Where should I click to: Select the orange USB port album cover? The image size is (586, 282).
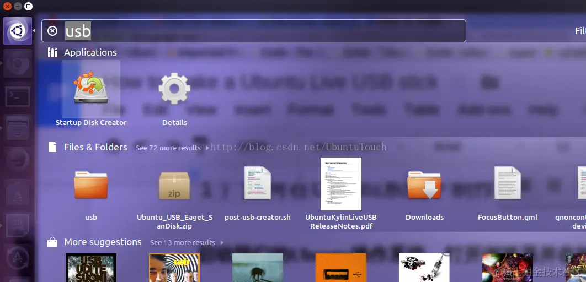click(341, 268)
